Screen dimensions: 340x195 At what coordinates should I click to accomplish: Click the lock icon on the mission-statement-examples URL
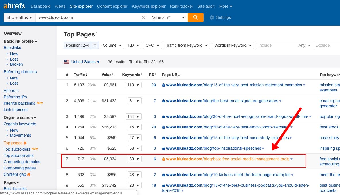pos(164,85)
